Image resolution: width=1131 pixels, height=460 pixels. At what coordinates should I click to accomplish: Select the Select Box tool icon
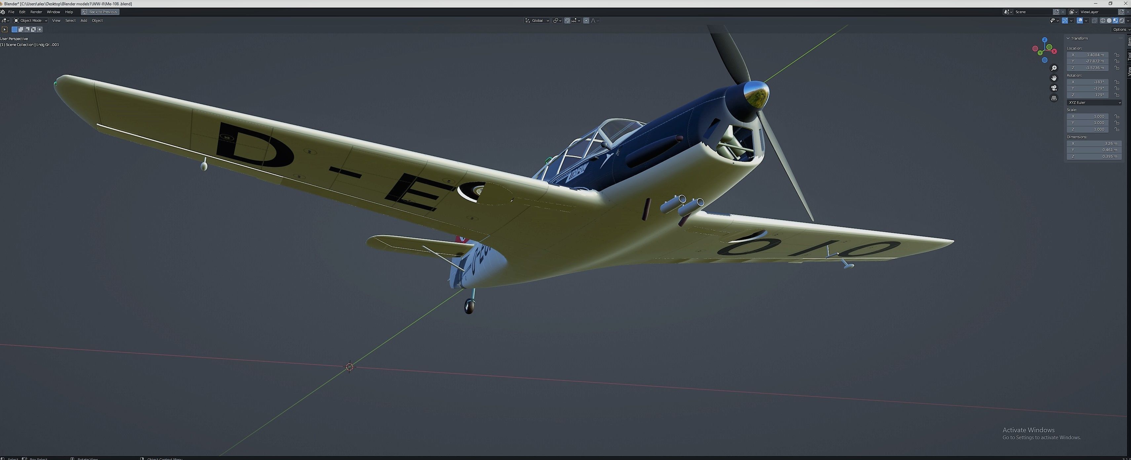(4, 29)
